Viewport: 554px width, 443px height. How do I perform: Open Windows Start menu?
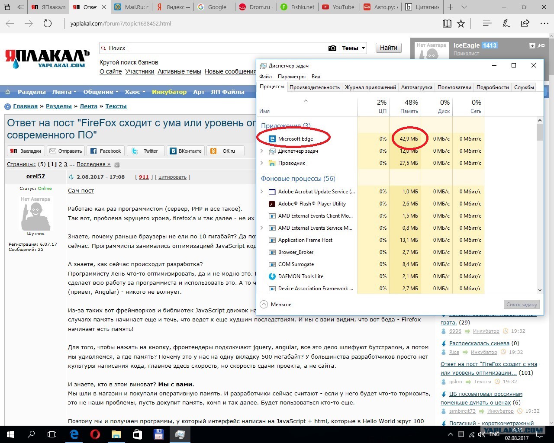(x=10, y=434)
